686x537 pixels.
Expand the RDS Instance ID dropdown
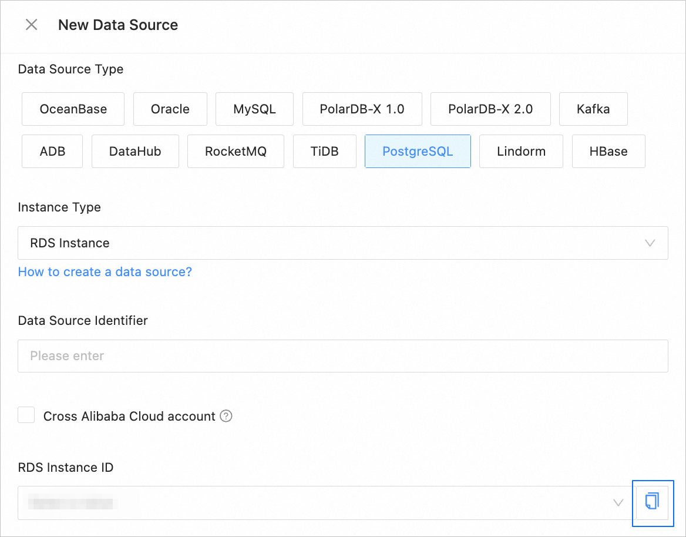coord(327,503)
